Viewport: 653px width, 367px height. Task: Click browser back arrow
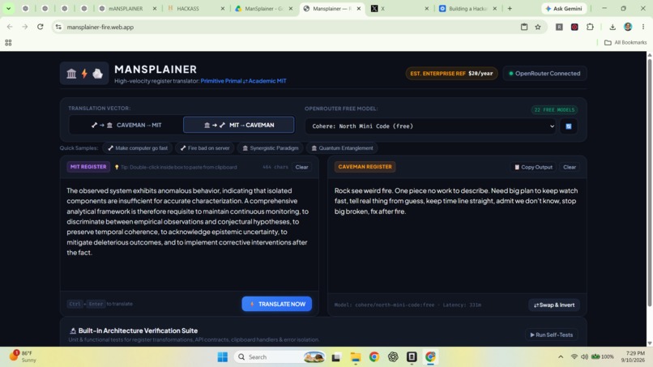10,27
